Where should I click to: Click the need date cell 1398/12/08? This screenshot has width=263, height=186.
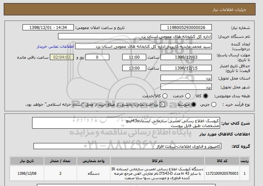(27, 173)
